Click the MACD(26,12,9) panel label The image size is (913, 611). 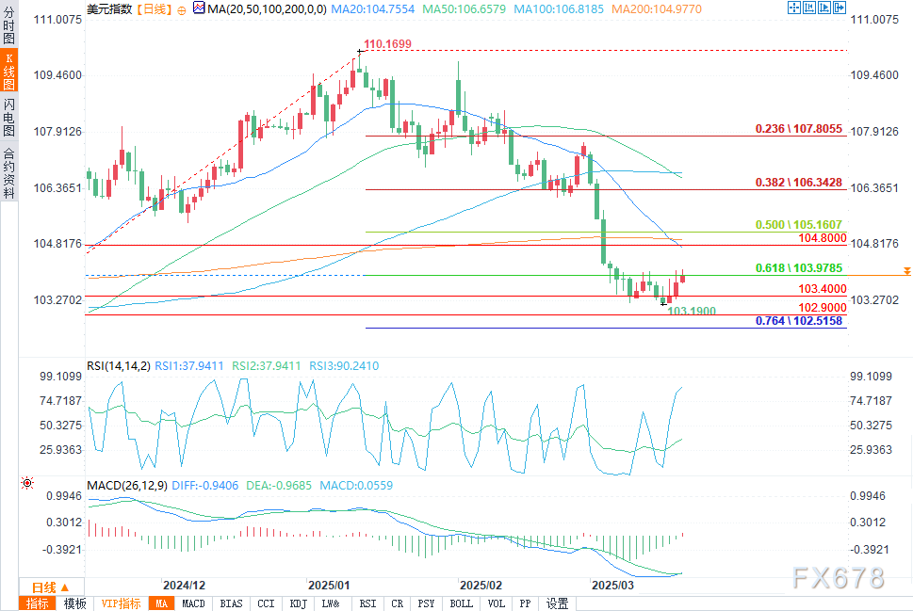(127, 485)
